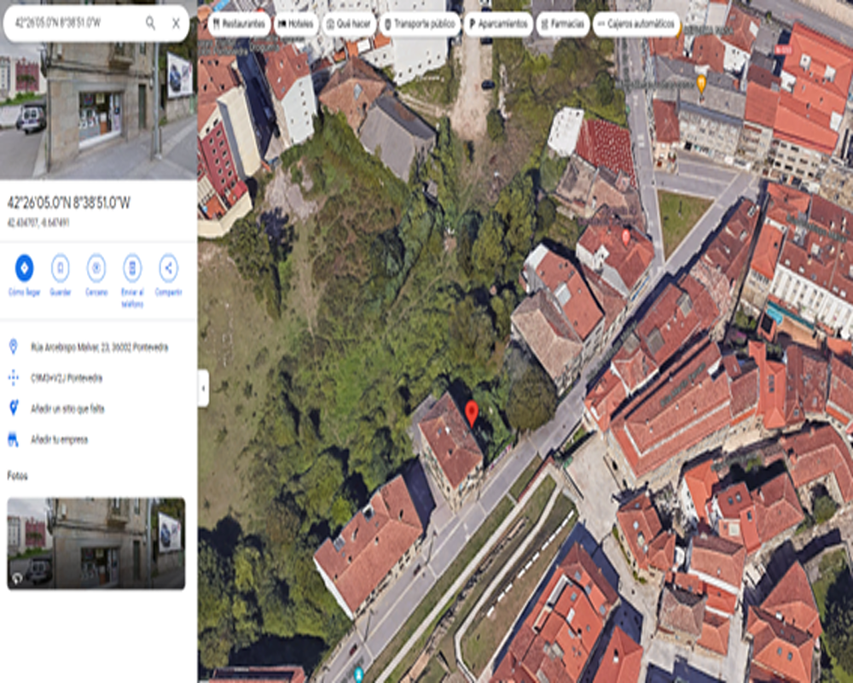Click Añadir tu empresa link
853x683 pixels.
(59, 440)
